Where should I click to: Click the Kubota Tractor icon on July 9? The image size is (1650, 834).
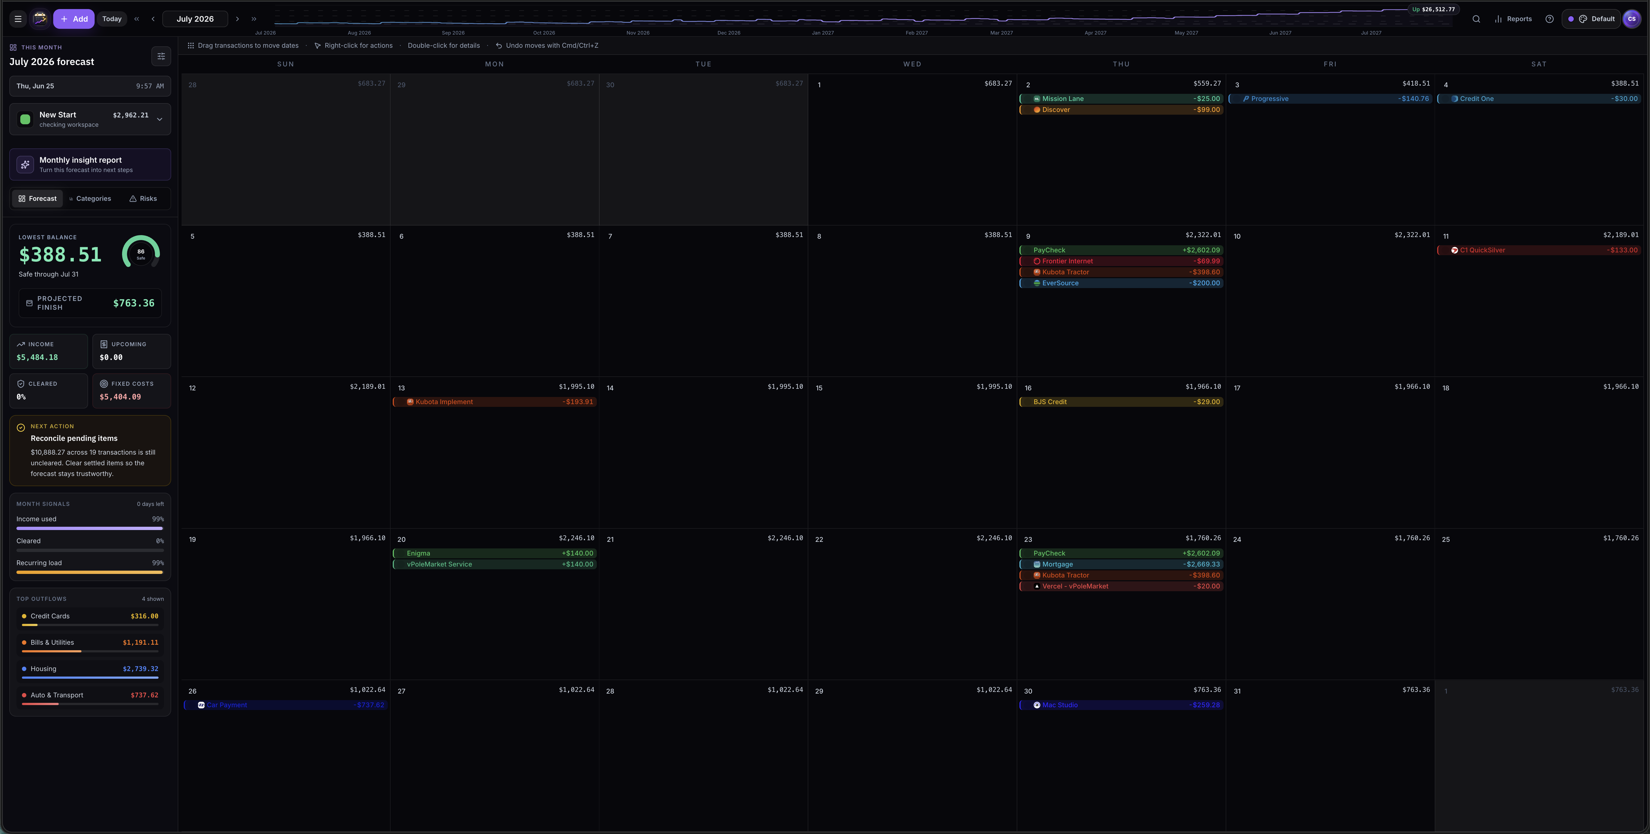(x=1037, y=272)
